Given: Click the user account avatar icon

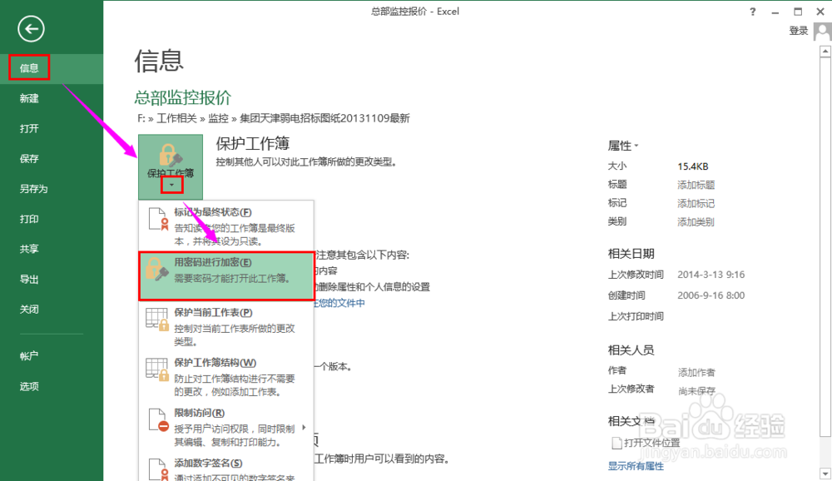Looking at the screenshot, I should [822, 31].
